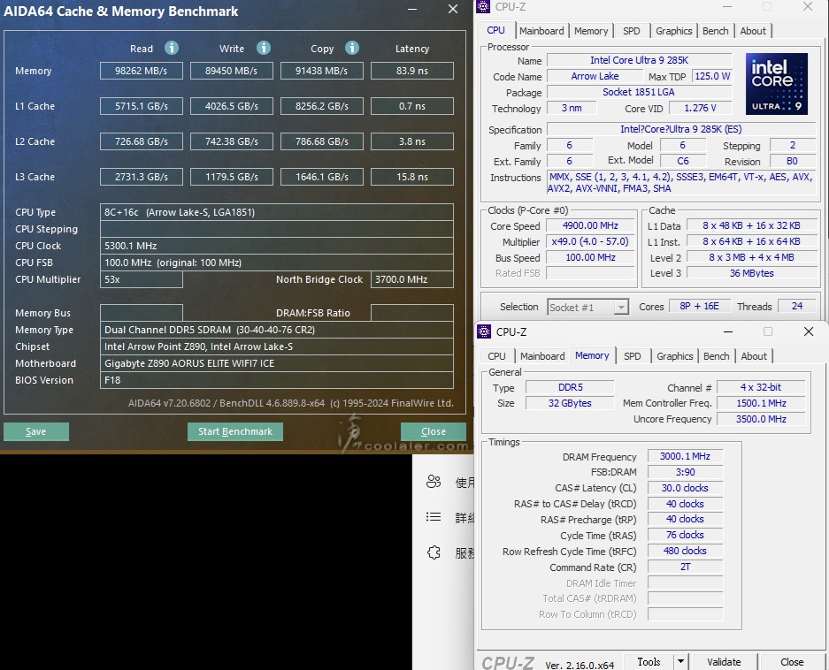
Task: Go to the Graphics tab in the Memory window
Action: coord(675,356)
